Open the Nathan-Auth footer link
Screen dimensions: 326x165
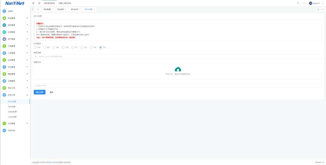tap(51, 162)
